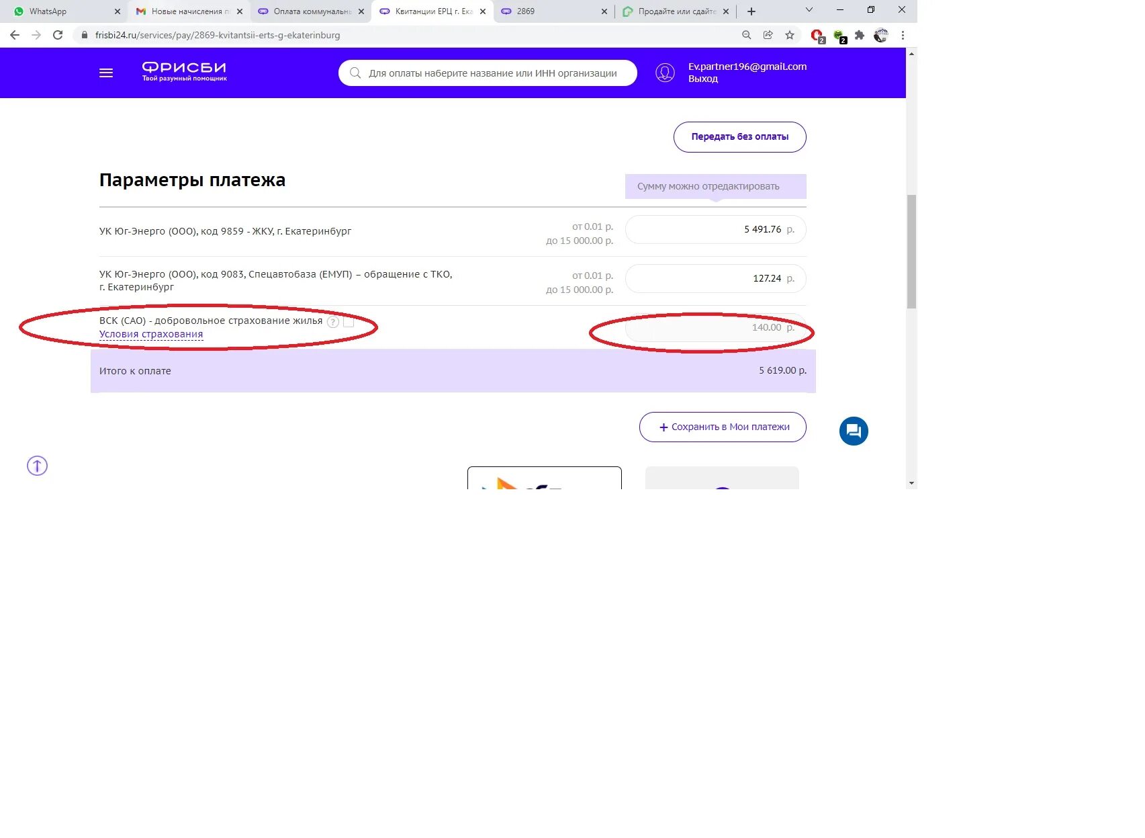This screenshot has width=1145, height=838.
Task: Switch to Продайте или сдайте tab
Action: [676, 11]
